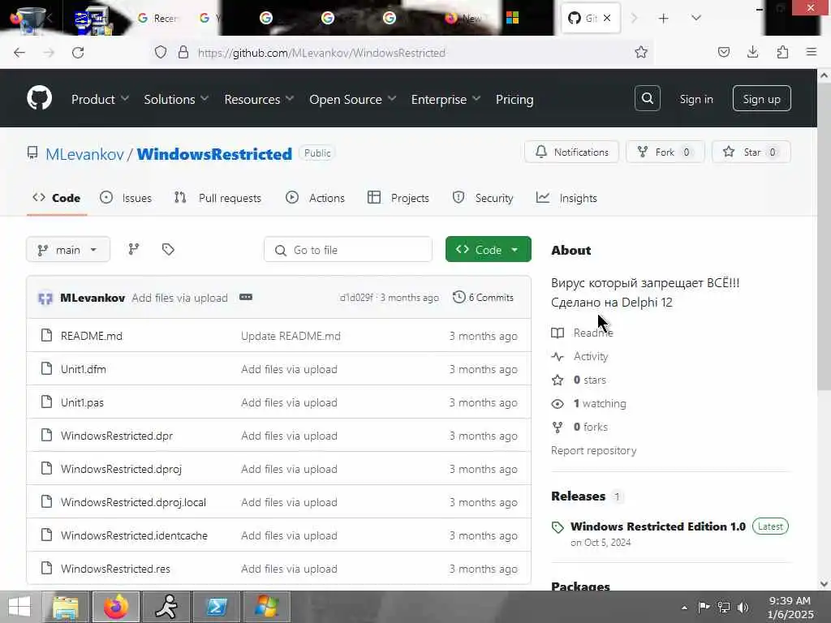Open PowerShell from taskbar
This screenshot has width=831, height=623.
[217, 607]
